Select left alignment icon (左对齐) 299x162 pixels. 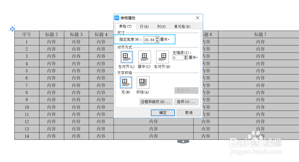(x=126, y=57)
